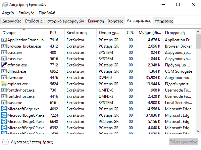
Task: Select the browser_broker.exe row name
Action: coord(24,46)
